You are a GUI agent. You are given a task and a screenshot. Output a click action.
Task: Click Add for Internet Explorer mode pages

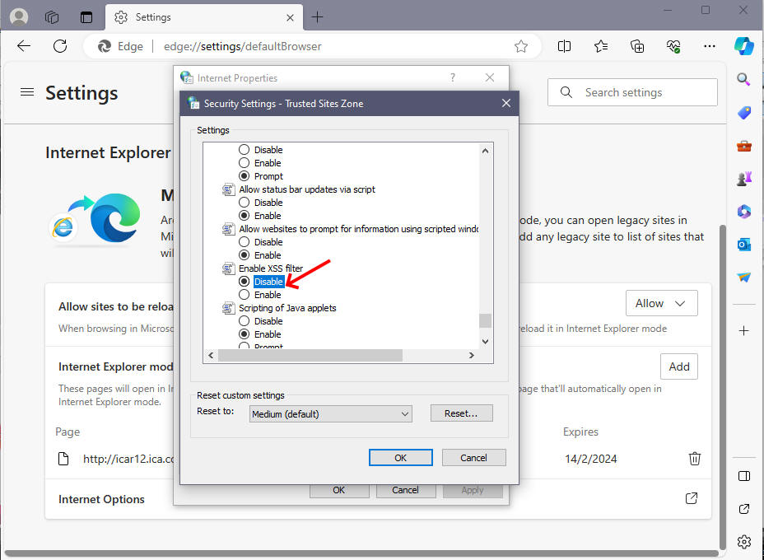click(x=678, y=366)
